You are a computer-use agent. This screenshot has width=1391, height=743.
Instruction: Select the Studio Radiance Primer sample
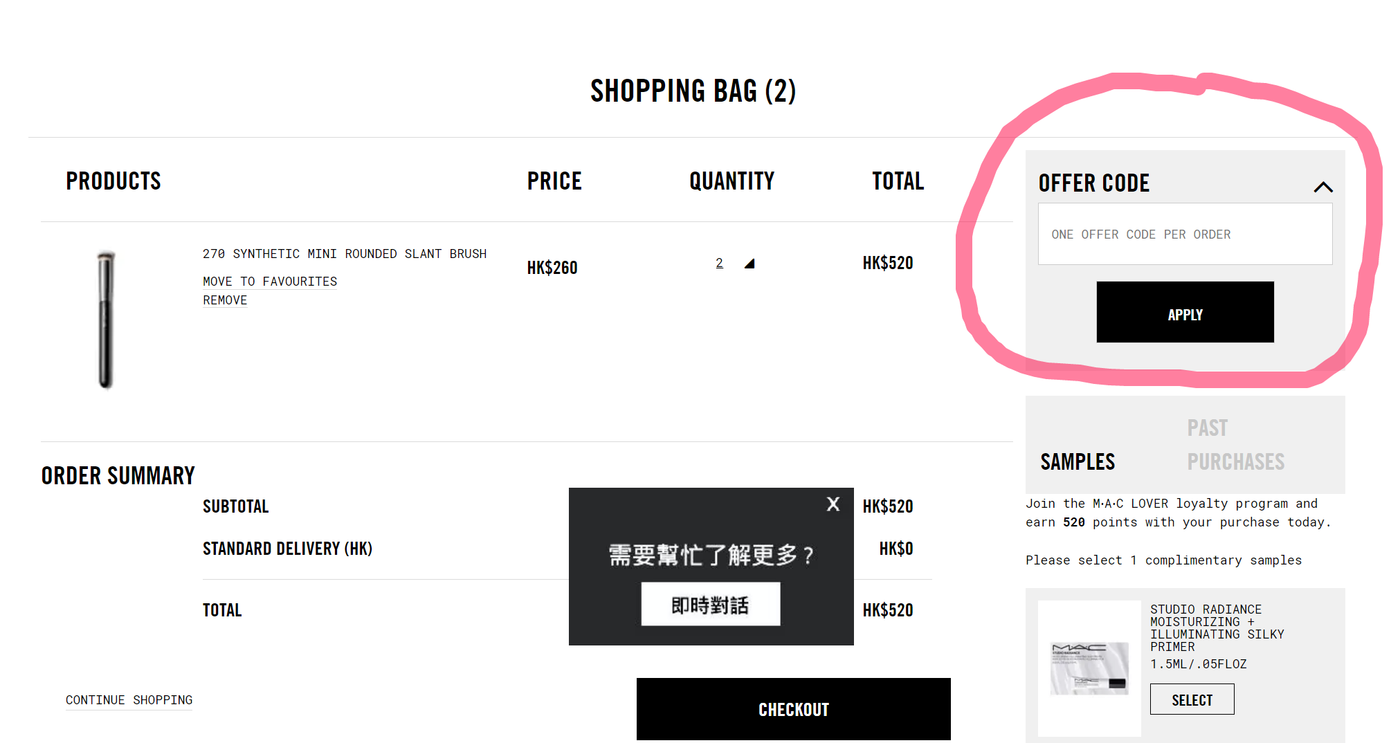click(x=1192, y=699)
